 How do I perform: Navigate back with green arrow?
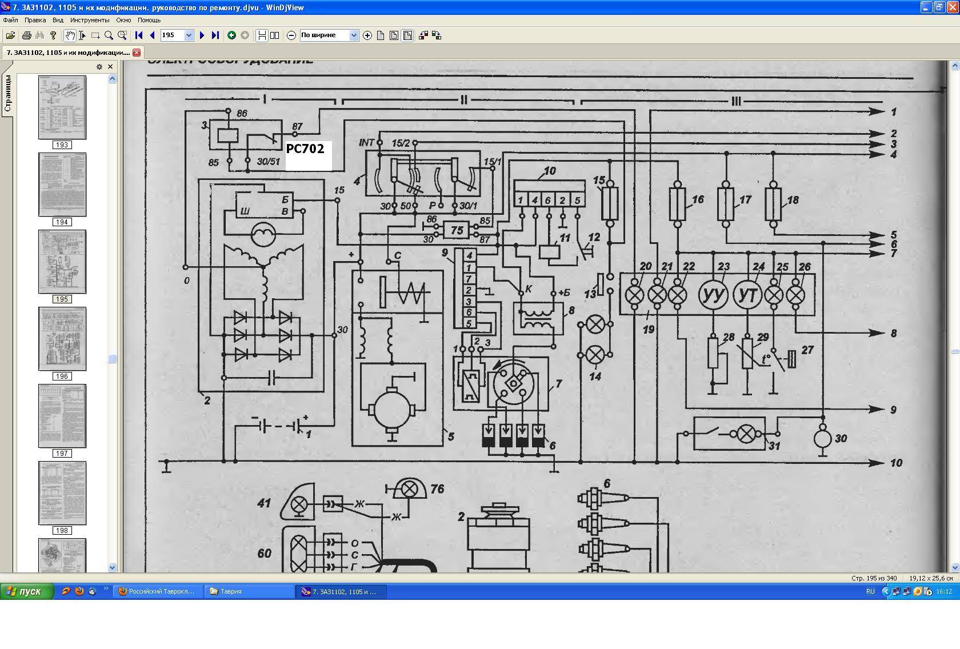(231, 35)
